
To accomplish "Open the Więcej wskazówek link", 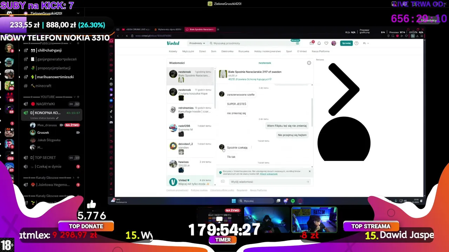I will tap(269, 174).
